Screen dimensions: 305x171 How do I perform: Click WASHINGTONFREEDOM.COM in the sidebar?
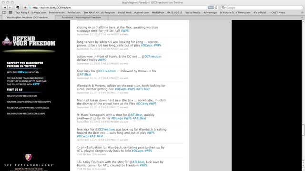[22, 96]
